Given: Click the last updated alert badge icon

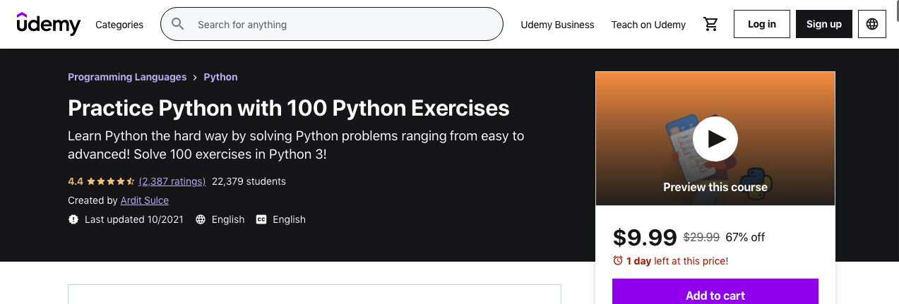Looking at the screenshot, I should (73, 219).
